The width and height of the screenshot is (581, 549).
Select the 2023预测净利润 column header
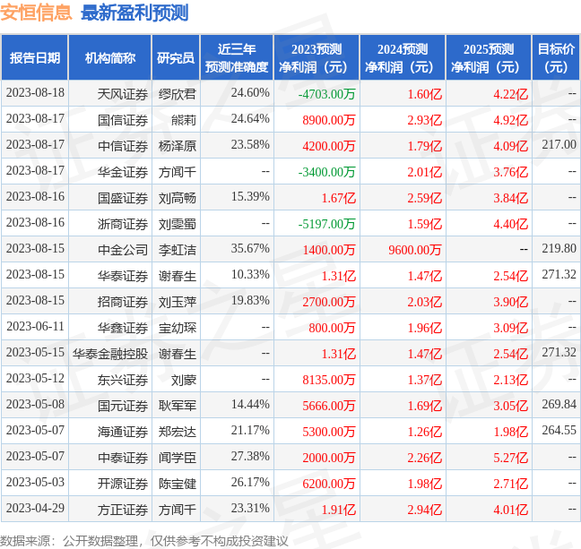pyautogui.click(x=317, y=57)
